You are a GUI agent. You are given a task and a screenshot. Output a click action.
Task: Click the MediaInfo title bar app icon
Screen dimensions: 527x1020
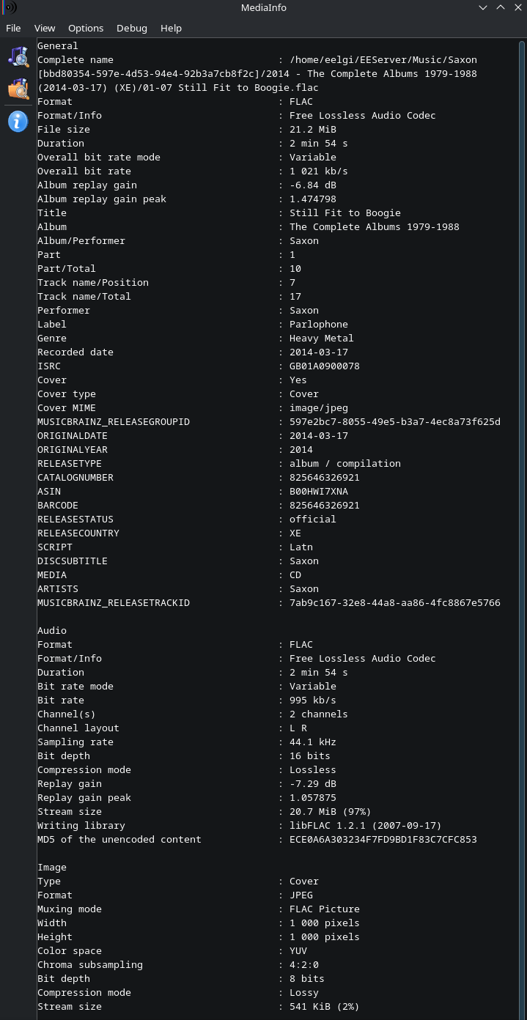click(10, 7)
